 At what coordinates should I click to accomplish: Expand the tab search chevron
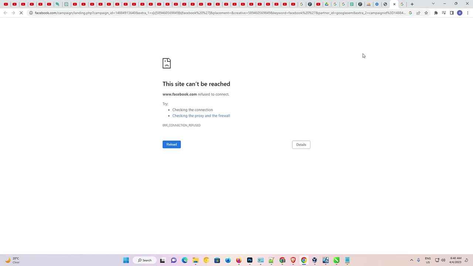(x=433, y=4)
